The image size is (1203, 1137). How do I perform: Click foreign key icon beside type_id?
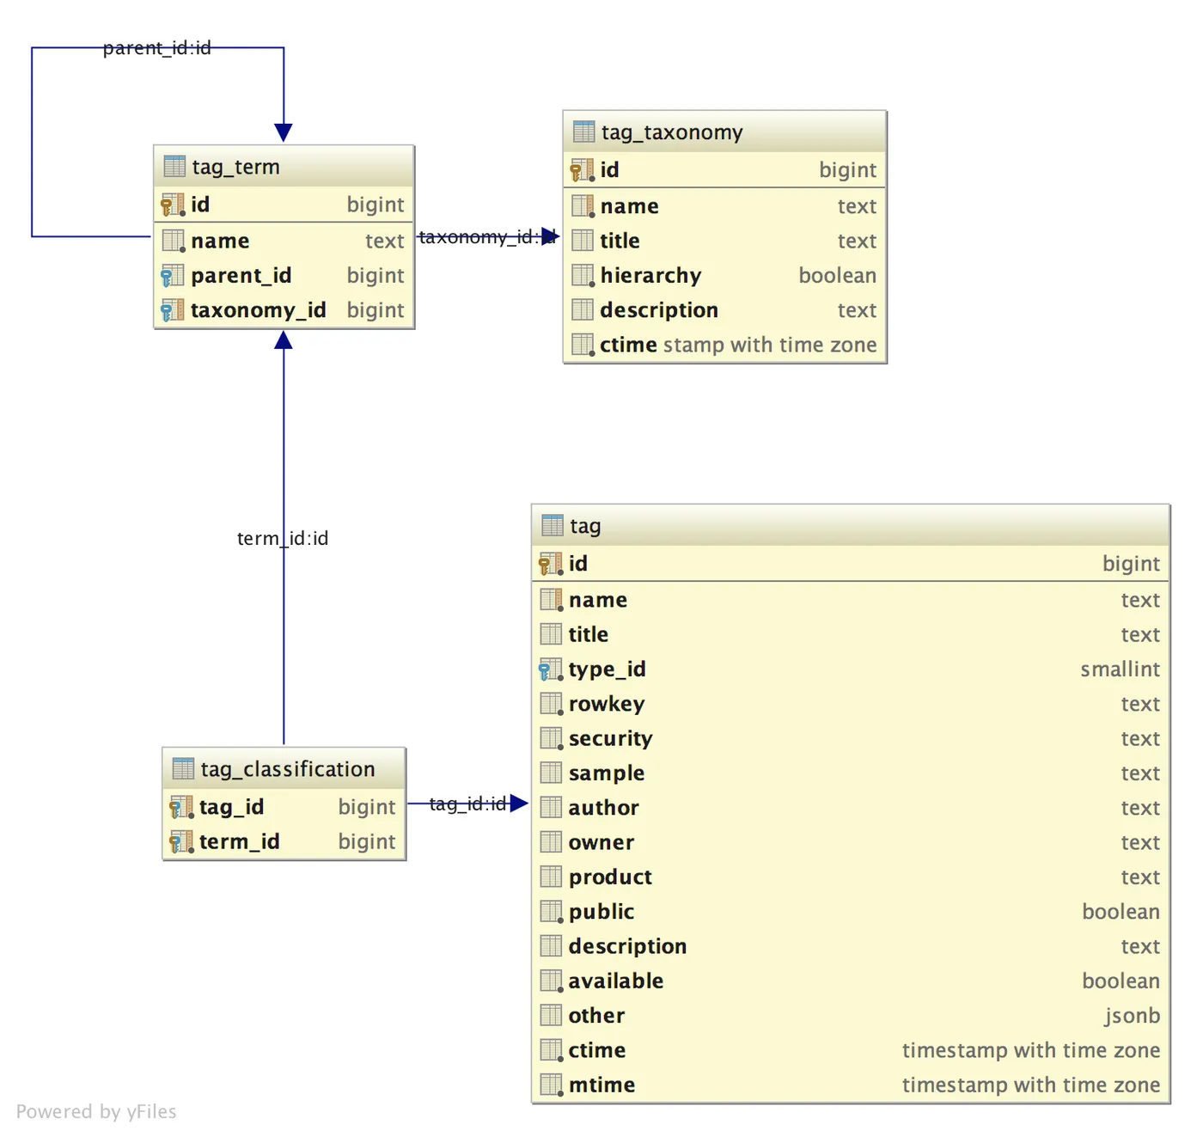[x=550, y=669]
